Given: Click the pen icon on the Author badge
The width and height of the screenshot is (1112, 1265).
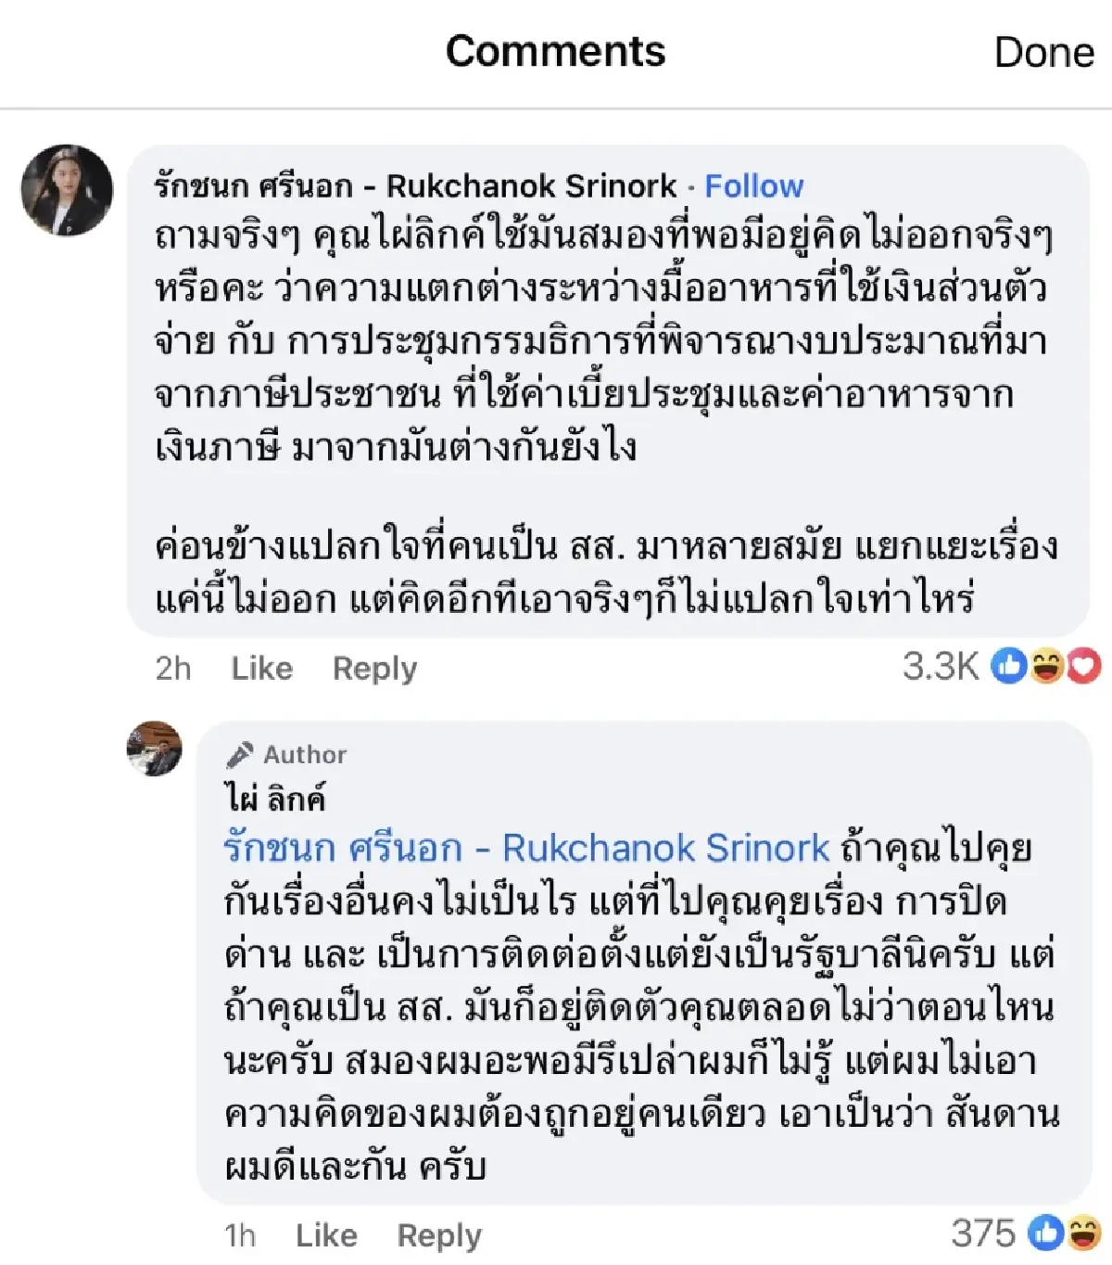Looking at the screenshot, I should click(x=239, y=754).
